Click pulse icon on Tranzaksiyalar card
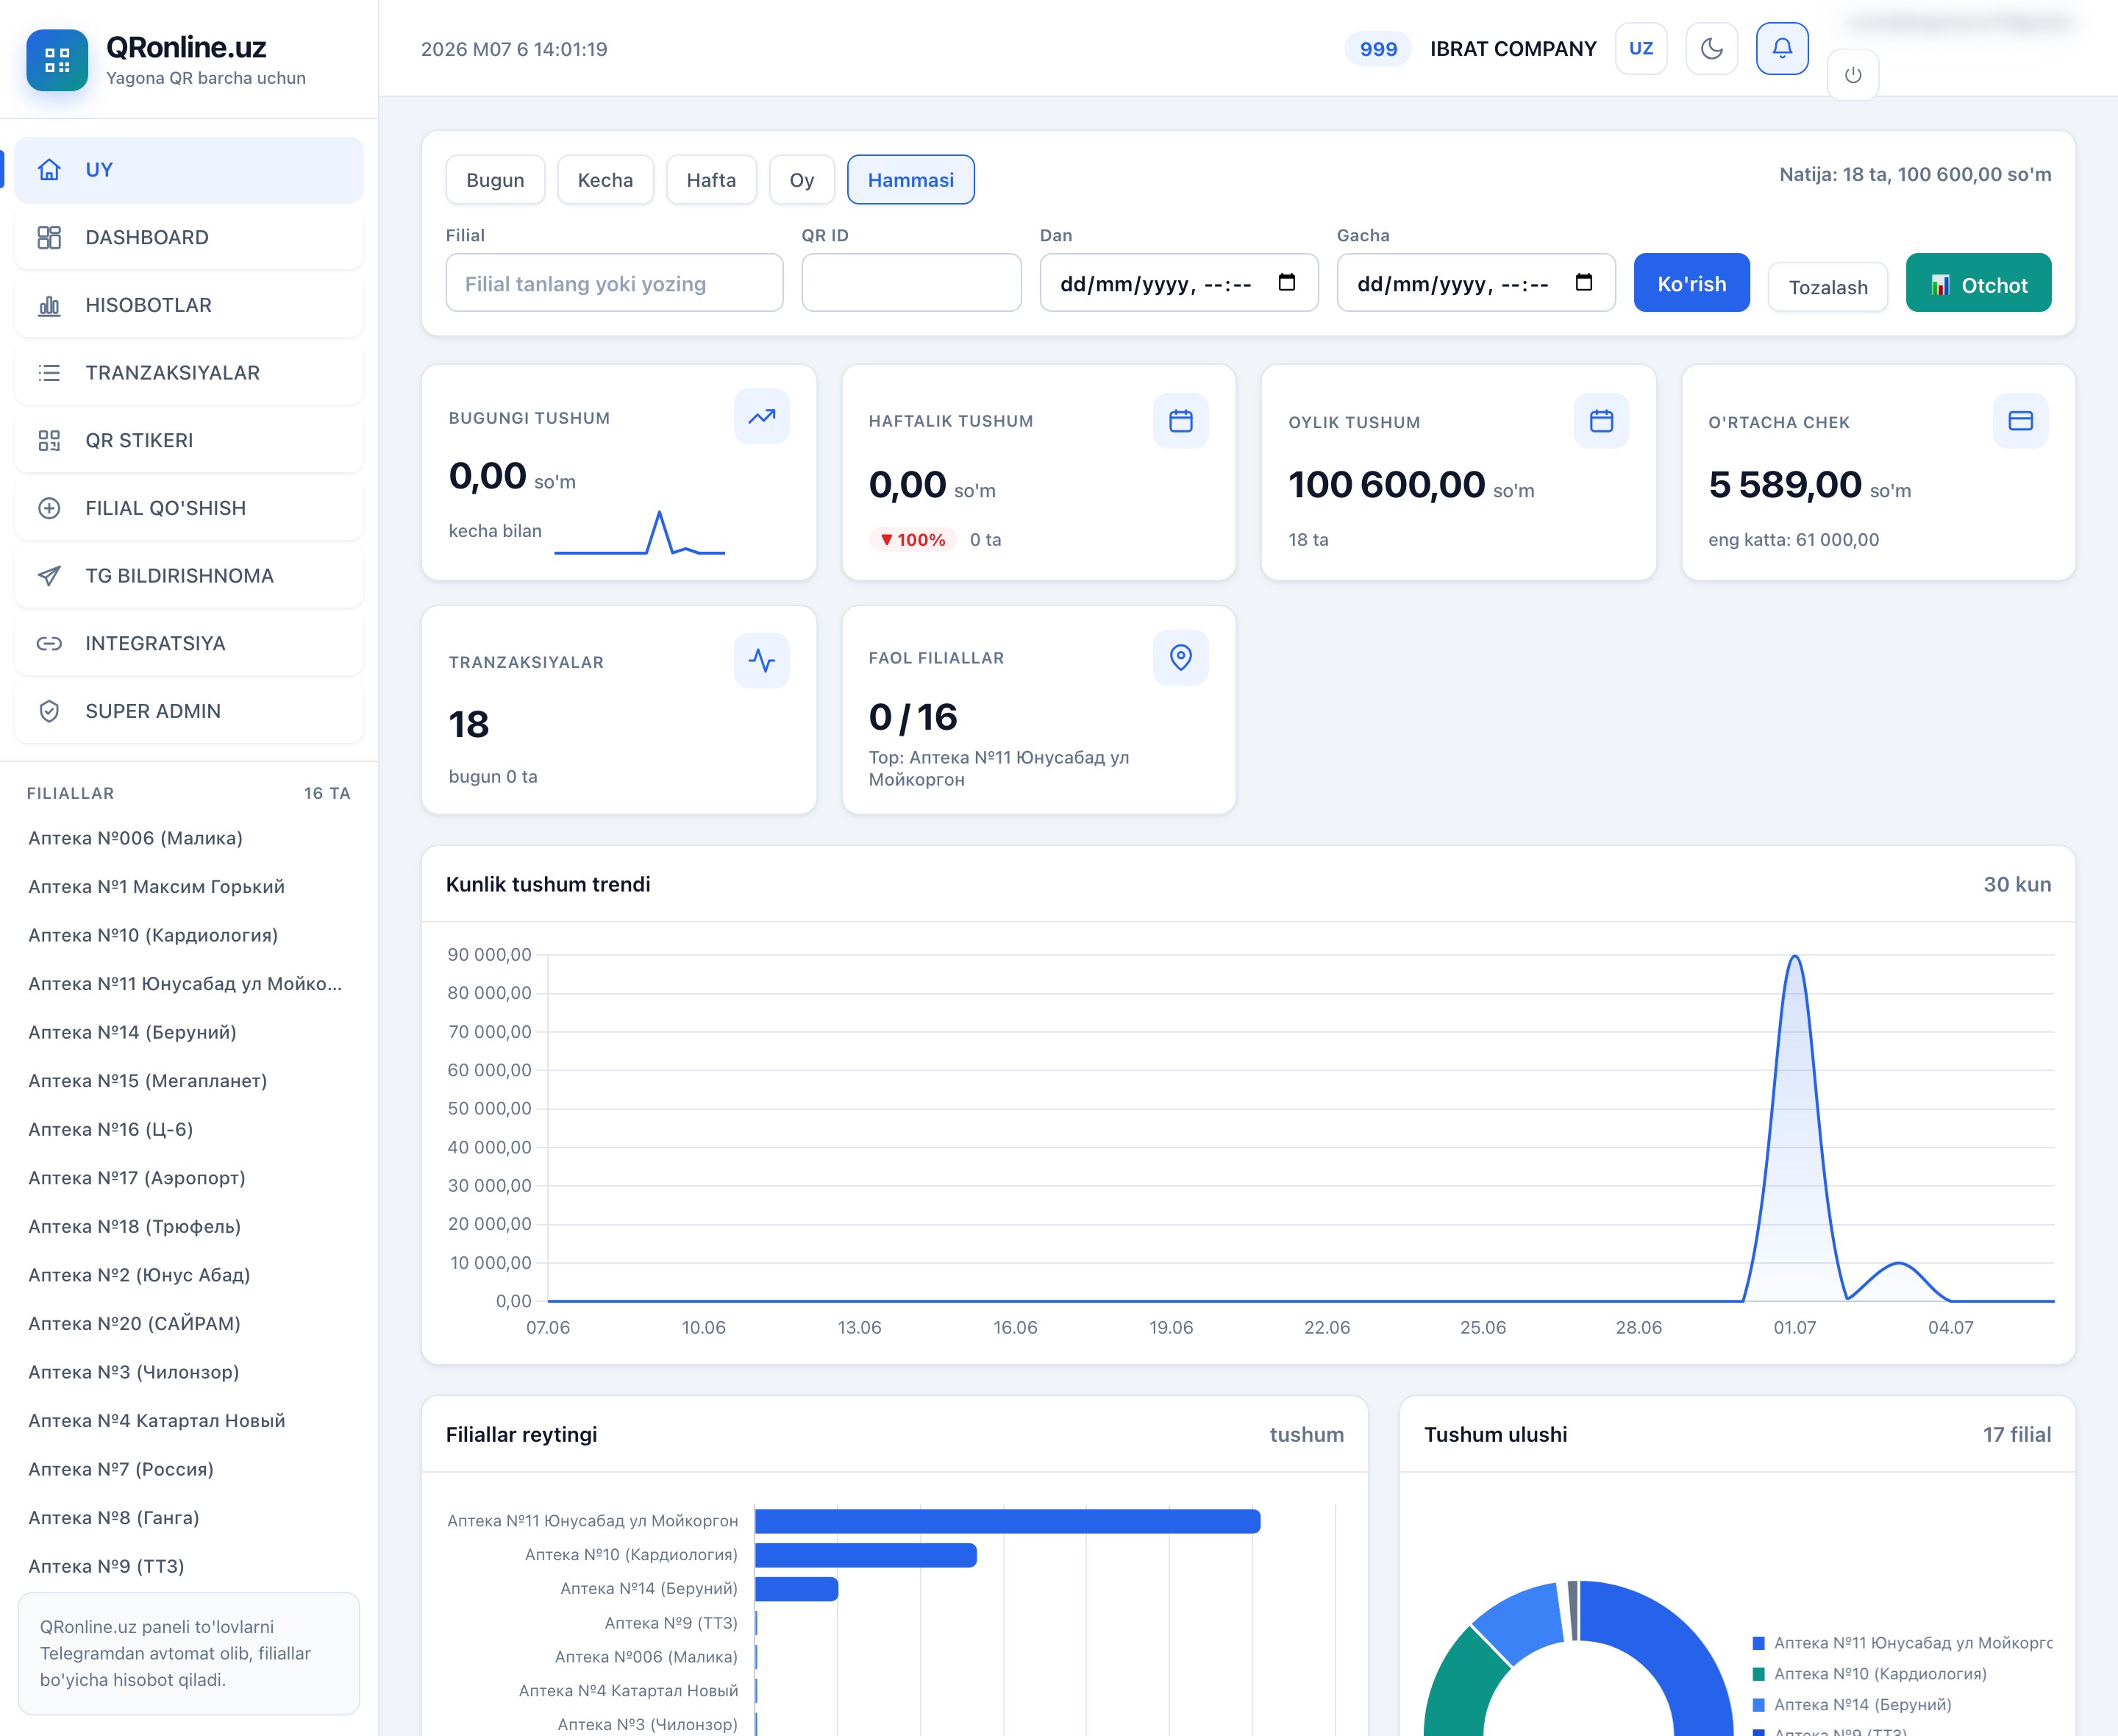This screenshot has height=1736, width=2118. (762, 660)
